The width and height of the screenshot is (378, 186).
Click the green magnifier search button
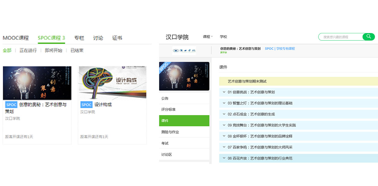pos(368,37)
